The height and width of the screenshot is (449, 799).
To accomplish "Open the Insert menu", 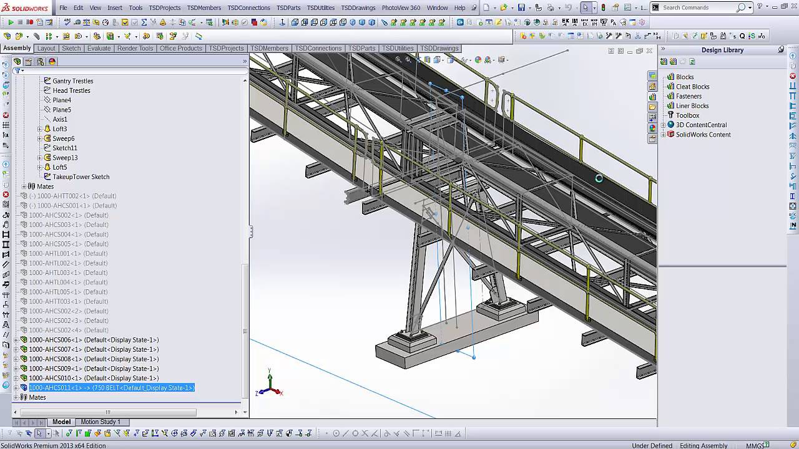I will point(115,7).
